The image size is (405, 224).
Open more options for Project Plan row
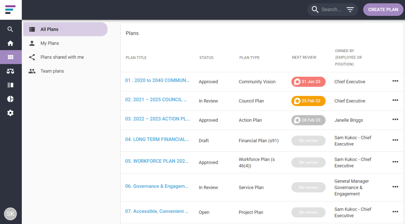395,212
